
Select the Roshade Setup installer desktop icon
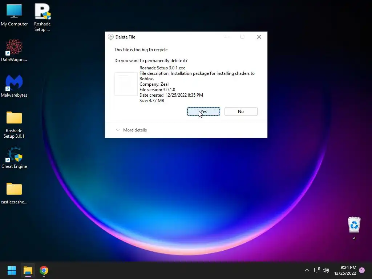42,17
